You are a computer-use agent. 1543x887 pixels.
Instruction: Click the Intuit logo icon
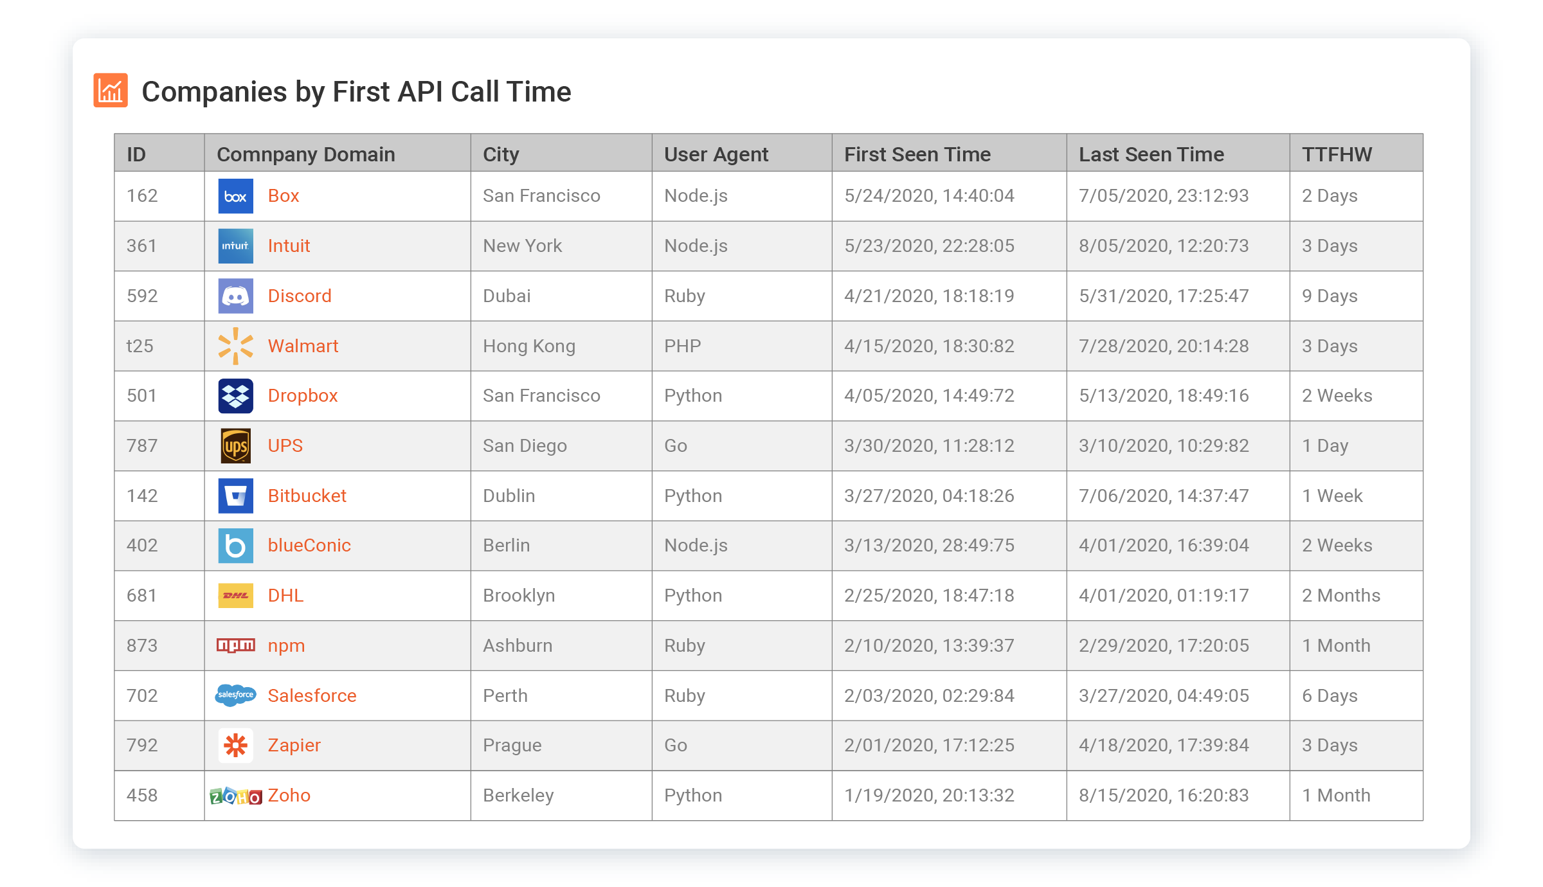[x=235, y=246]
